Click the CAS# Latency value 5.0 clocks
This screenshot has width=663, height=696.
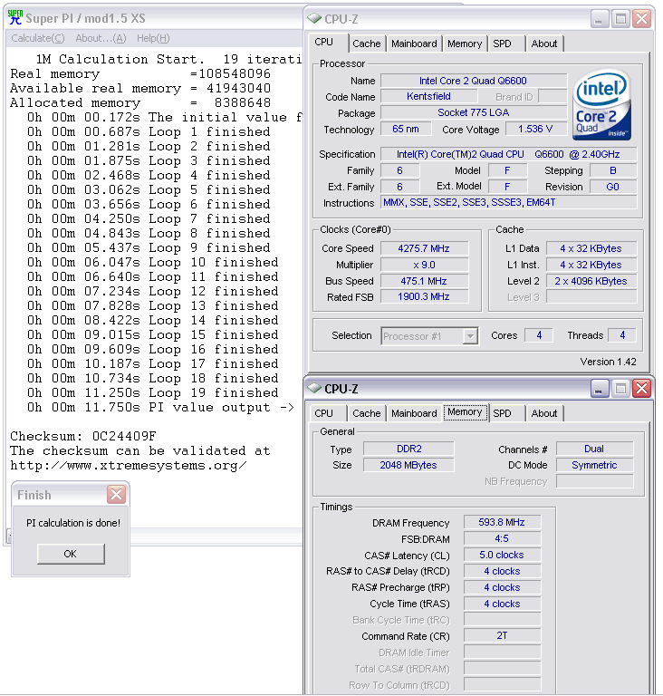click(x=502, y=555)
